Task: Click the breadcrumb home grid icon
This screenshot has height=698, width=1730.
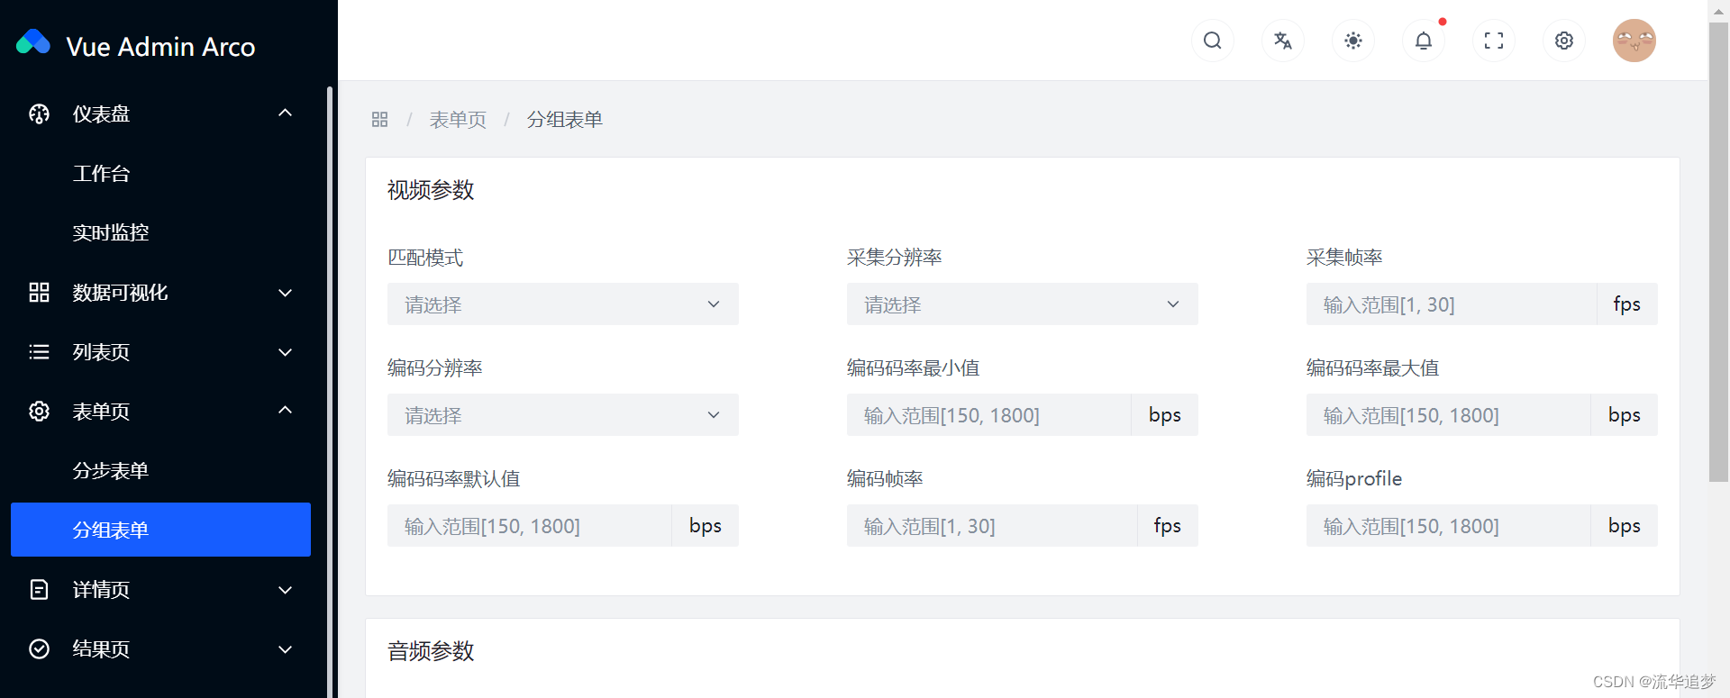Action: tap(379, 120)
